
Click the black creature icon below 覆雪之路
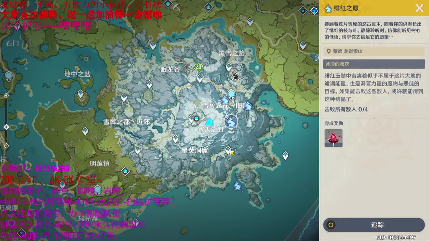(236, 76)
